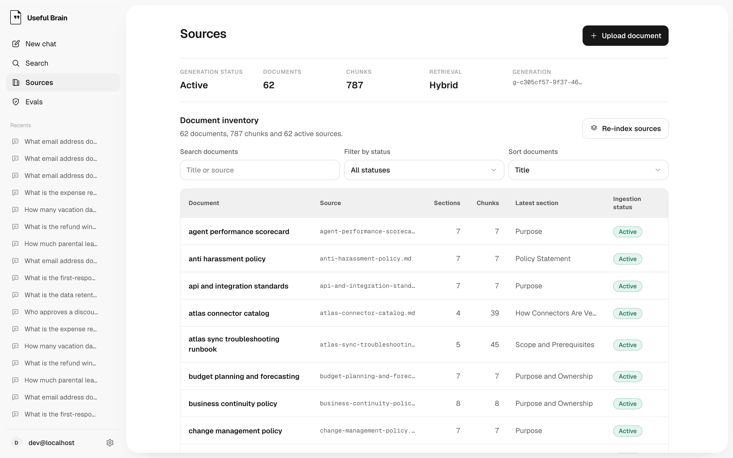Click chat icon for 'Who approves a discou...'

tap(15, 312)
